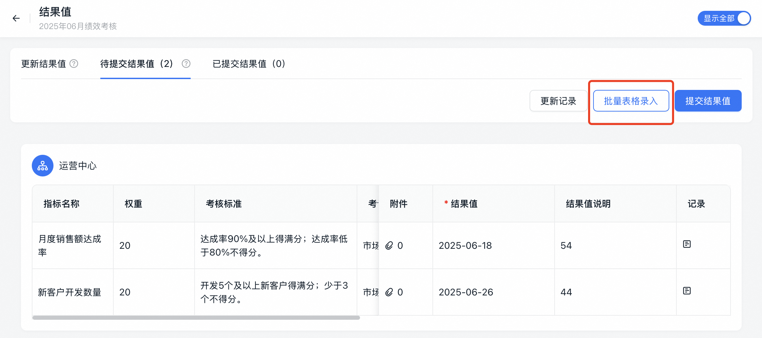The height and width of the screenshot is (338, 762).
Task: Open attachment icon in 新客户开发数量 row
Action: (389, 292)
